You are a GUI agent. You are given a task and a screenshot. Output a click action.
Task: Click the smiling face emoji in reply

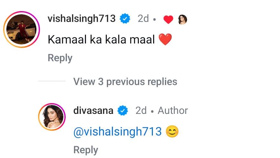(172, 131)
